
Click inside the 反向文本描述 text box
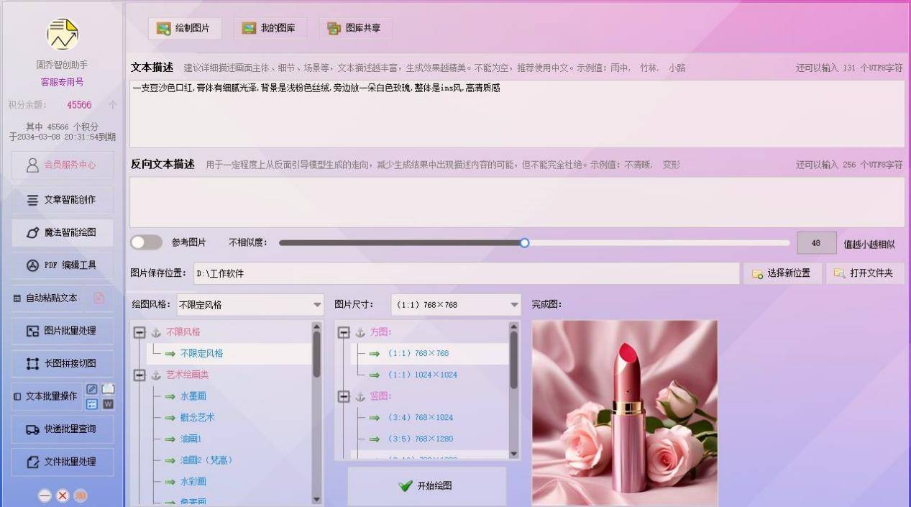pyautogui.click(x=516, y=202)
